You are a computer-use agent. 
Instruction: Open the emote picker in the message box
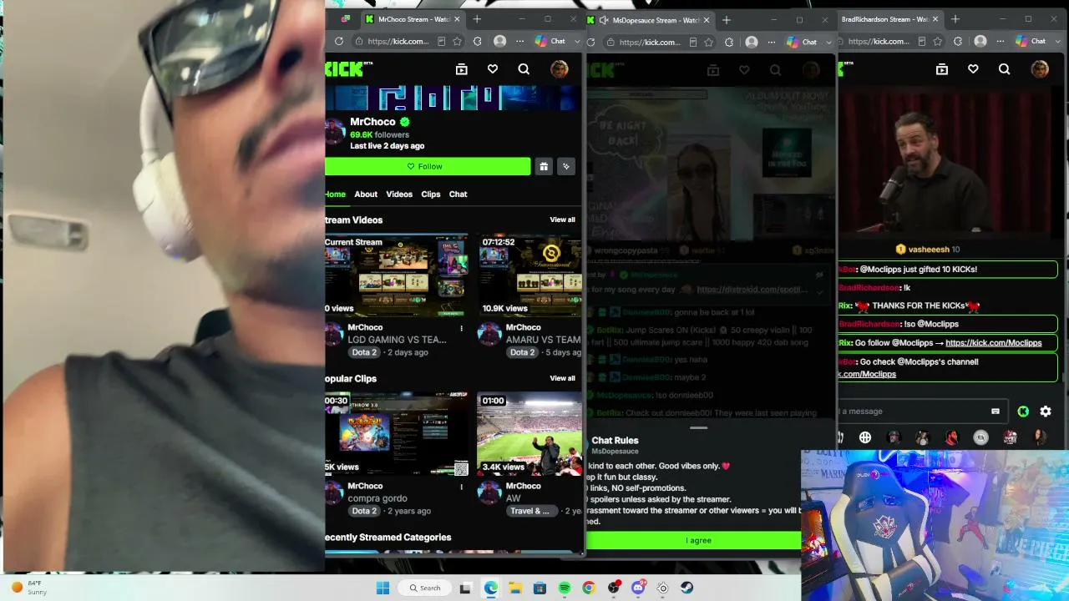[x=995, y=411]
